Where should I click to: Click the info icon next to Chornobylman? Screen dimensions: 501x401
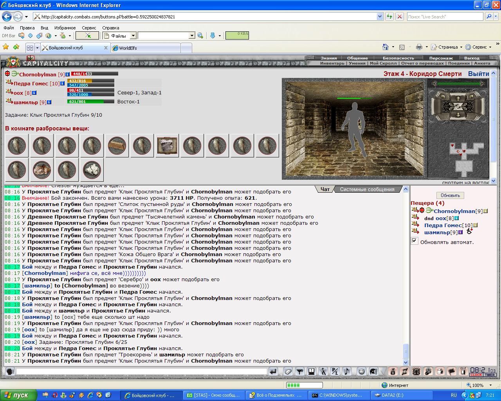pyautogui.click(x=67, y=74)
